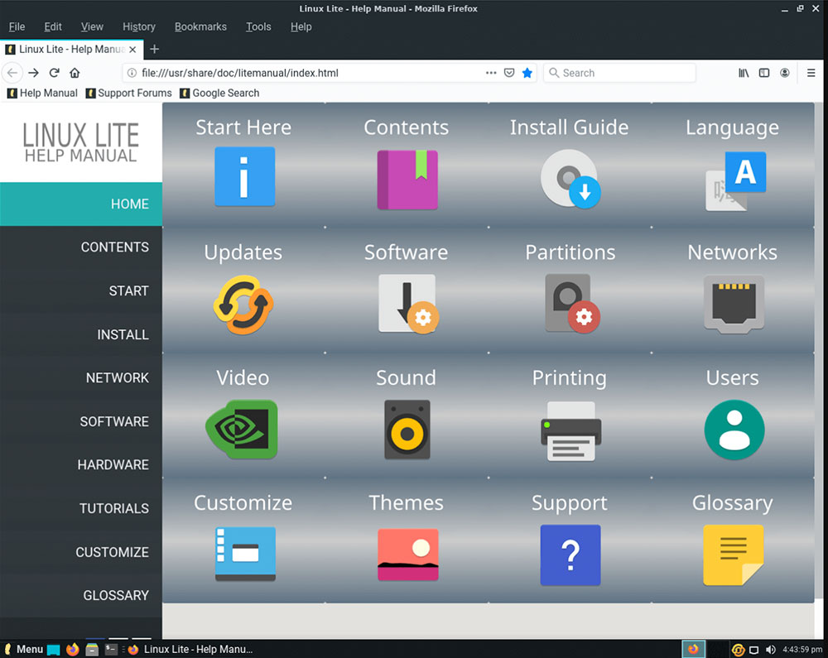Go to the Firefox home page

[x=75, y=73]
